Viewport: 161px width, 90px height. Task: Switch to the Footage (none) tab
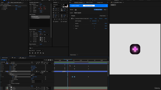[x=100, y=2]
